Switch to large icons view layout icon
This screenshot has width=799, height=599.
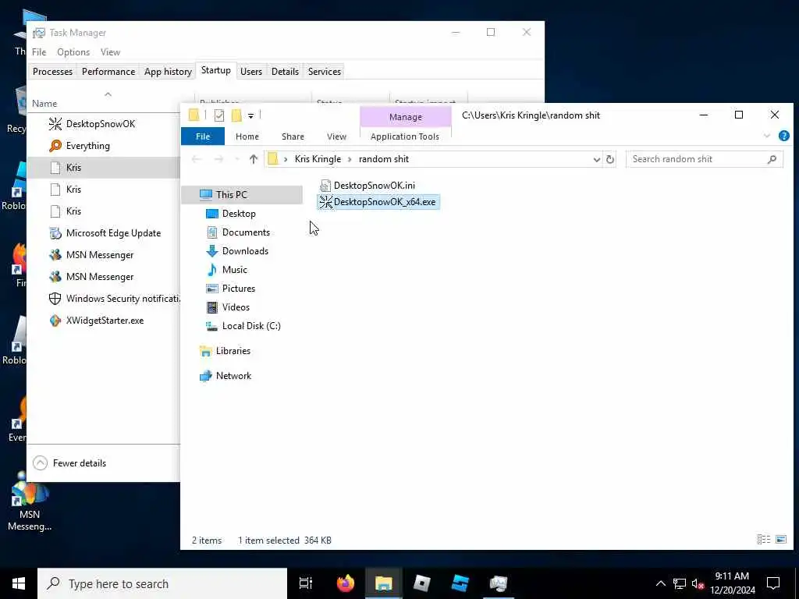click(x=781, y=540)
